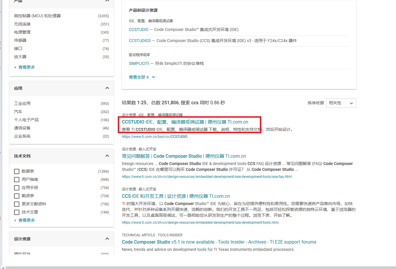Open CCSTUDIO IDE、配置、编译器或调试器 search result
Screen dimensions: 396x269
point(185,122)
